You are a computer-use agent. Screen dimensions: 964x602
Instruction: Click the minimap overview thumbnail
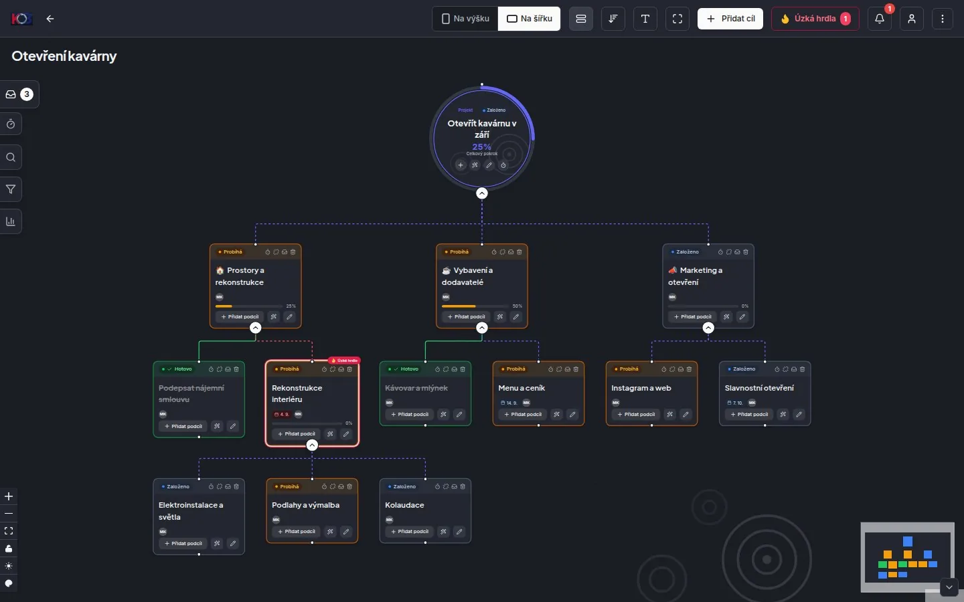[x=907, y=557]
